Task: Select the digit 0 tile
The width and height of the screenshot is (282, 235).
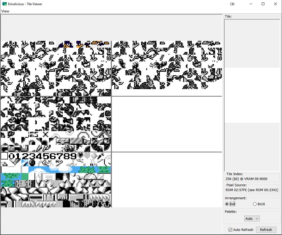Action: click(x=11, y=156)
